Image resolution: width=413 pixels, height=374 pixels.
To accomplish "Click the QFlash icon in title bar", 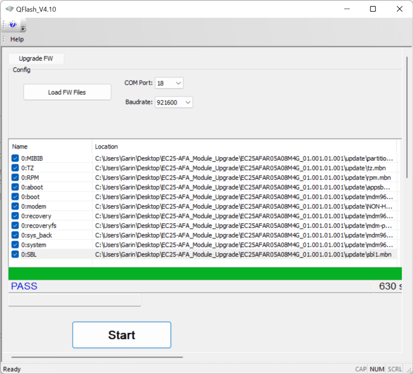I will [x=9, y=8].
